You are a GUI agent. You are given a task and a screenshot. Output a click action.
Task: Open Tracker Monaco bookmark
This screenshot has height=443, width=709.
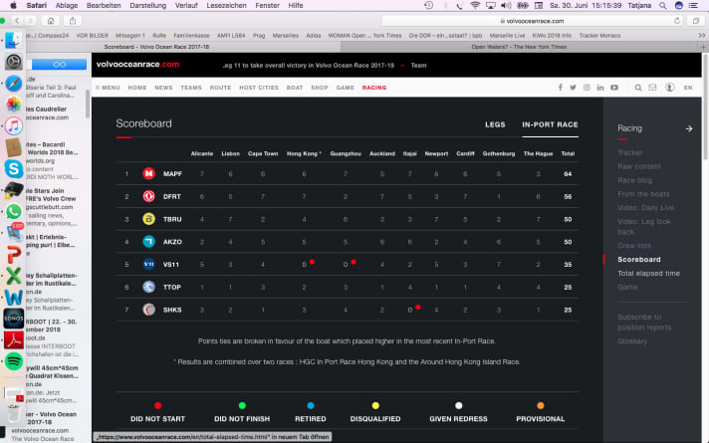pos(599,35)
